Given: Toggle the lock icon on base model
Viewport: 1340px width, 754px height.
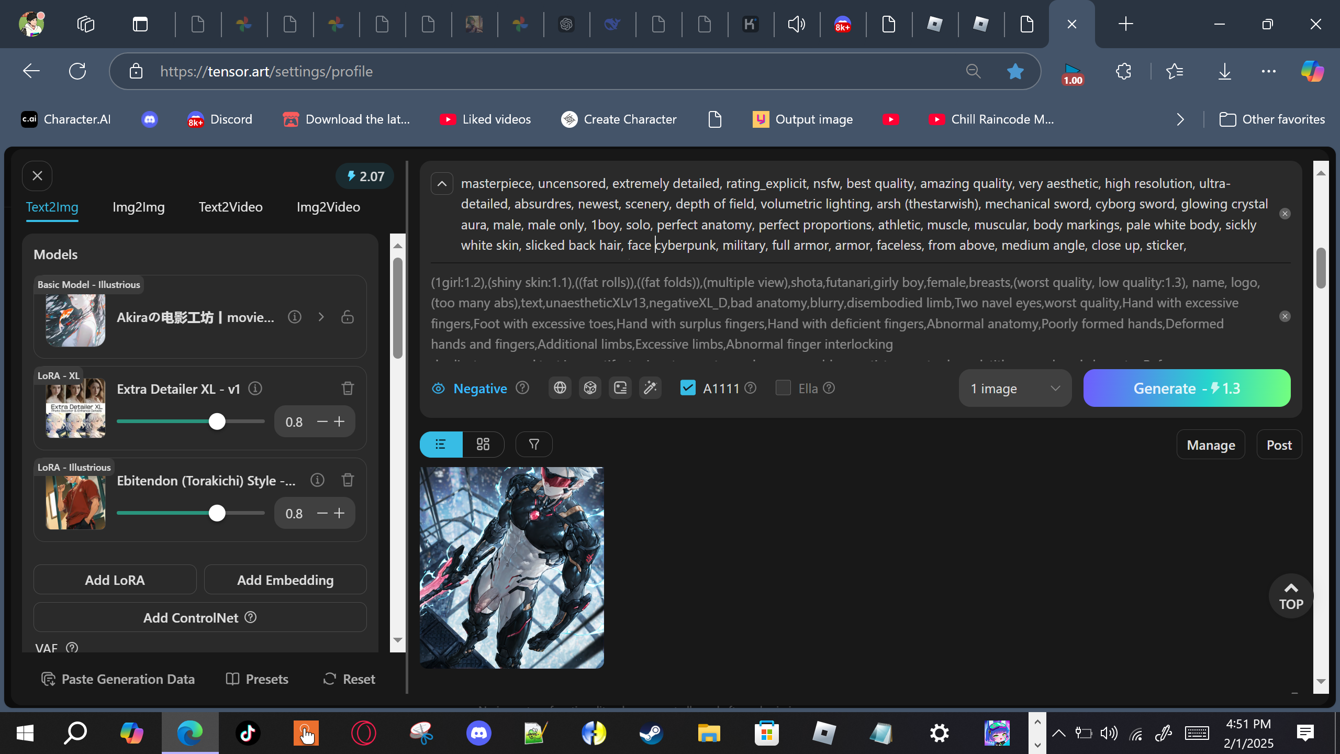Looking at the screenshot, I should click(348, 317).
